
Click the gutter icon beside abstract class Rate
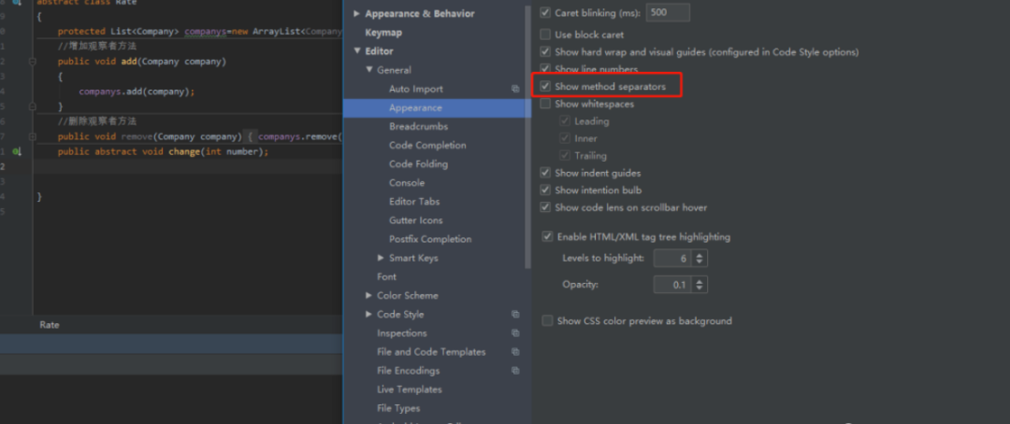[18, 3]
